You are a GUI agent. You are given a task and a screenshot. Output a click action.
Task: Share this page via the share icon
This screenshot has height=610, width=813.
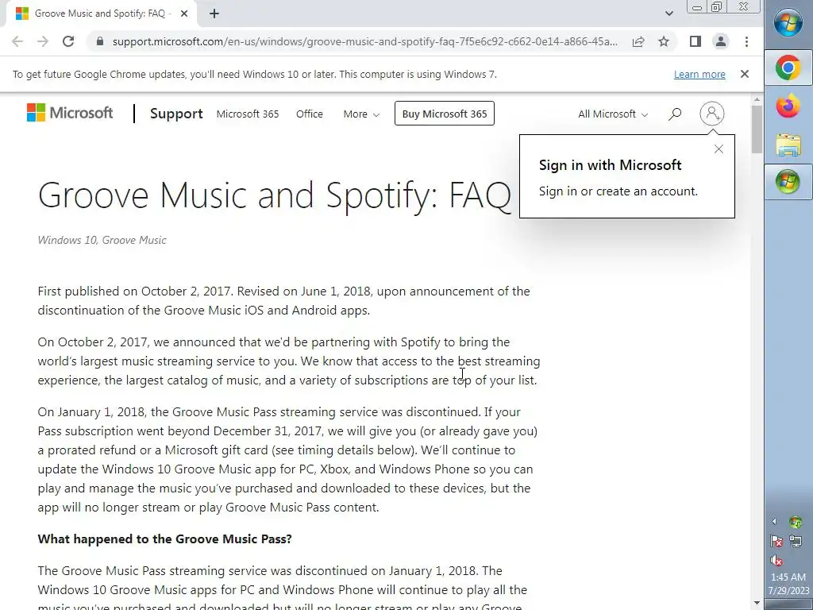[638, 41]
